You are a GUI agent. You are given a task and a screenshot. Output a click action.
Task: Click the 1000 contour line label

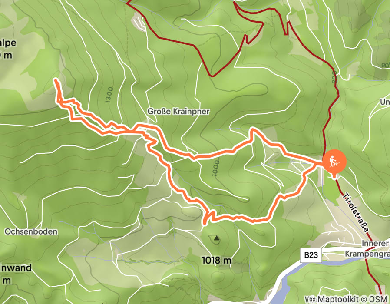(x=216, y=168)
